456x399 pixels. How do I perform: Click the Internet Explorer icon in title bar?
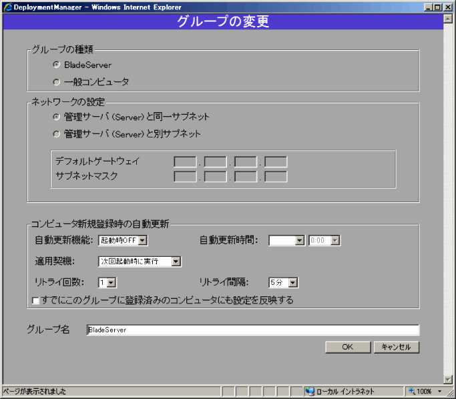click(x=7, y=7)
